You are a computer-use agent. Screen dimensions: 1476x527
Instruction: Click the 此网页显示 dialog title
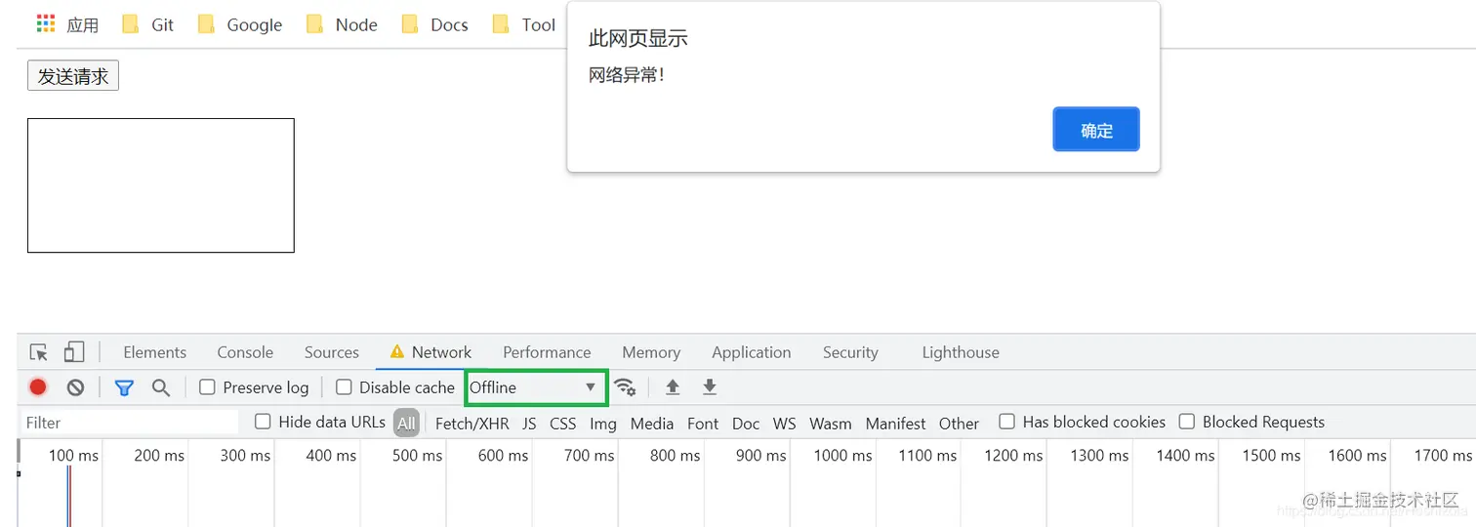pyautogui.click(x=638, y=38)
